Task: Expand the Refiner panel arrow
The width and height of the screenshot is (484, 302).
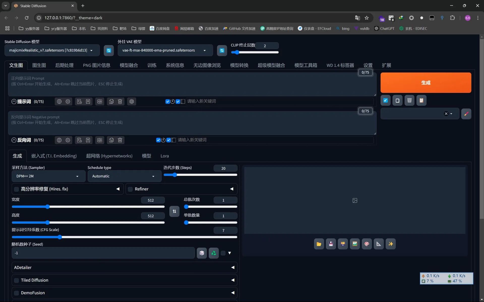Action: tap(232, 189)
